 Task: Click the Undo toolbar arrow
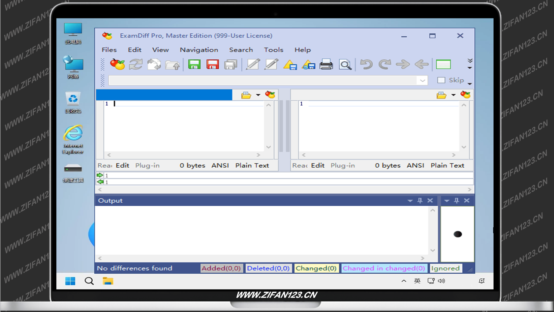click(x=366, y=64)
